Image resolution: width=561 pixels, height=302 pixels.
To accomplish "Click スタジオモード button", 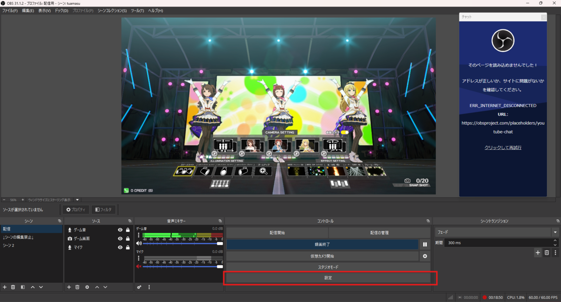I will (x=328, y=267).
